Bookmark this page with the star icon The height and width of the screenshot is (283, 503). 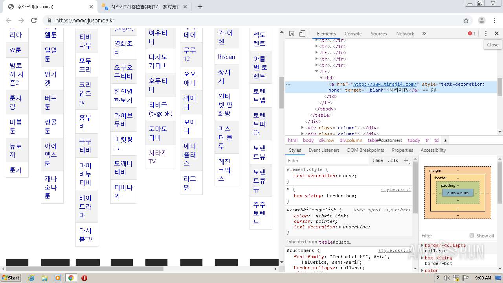[466, 20]
